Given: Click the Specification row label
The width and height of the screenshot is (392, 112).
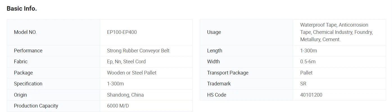Looking at the screenshot, I should tap(28, 84).
